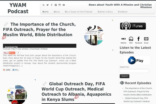Viewport: 156px width, 104px height.
Task: Focus the Search for input field
Action: pyautogui.click(x=134, y=71)
